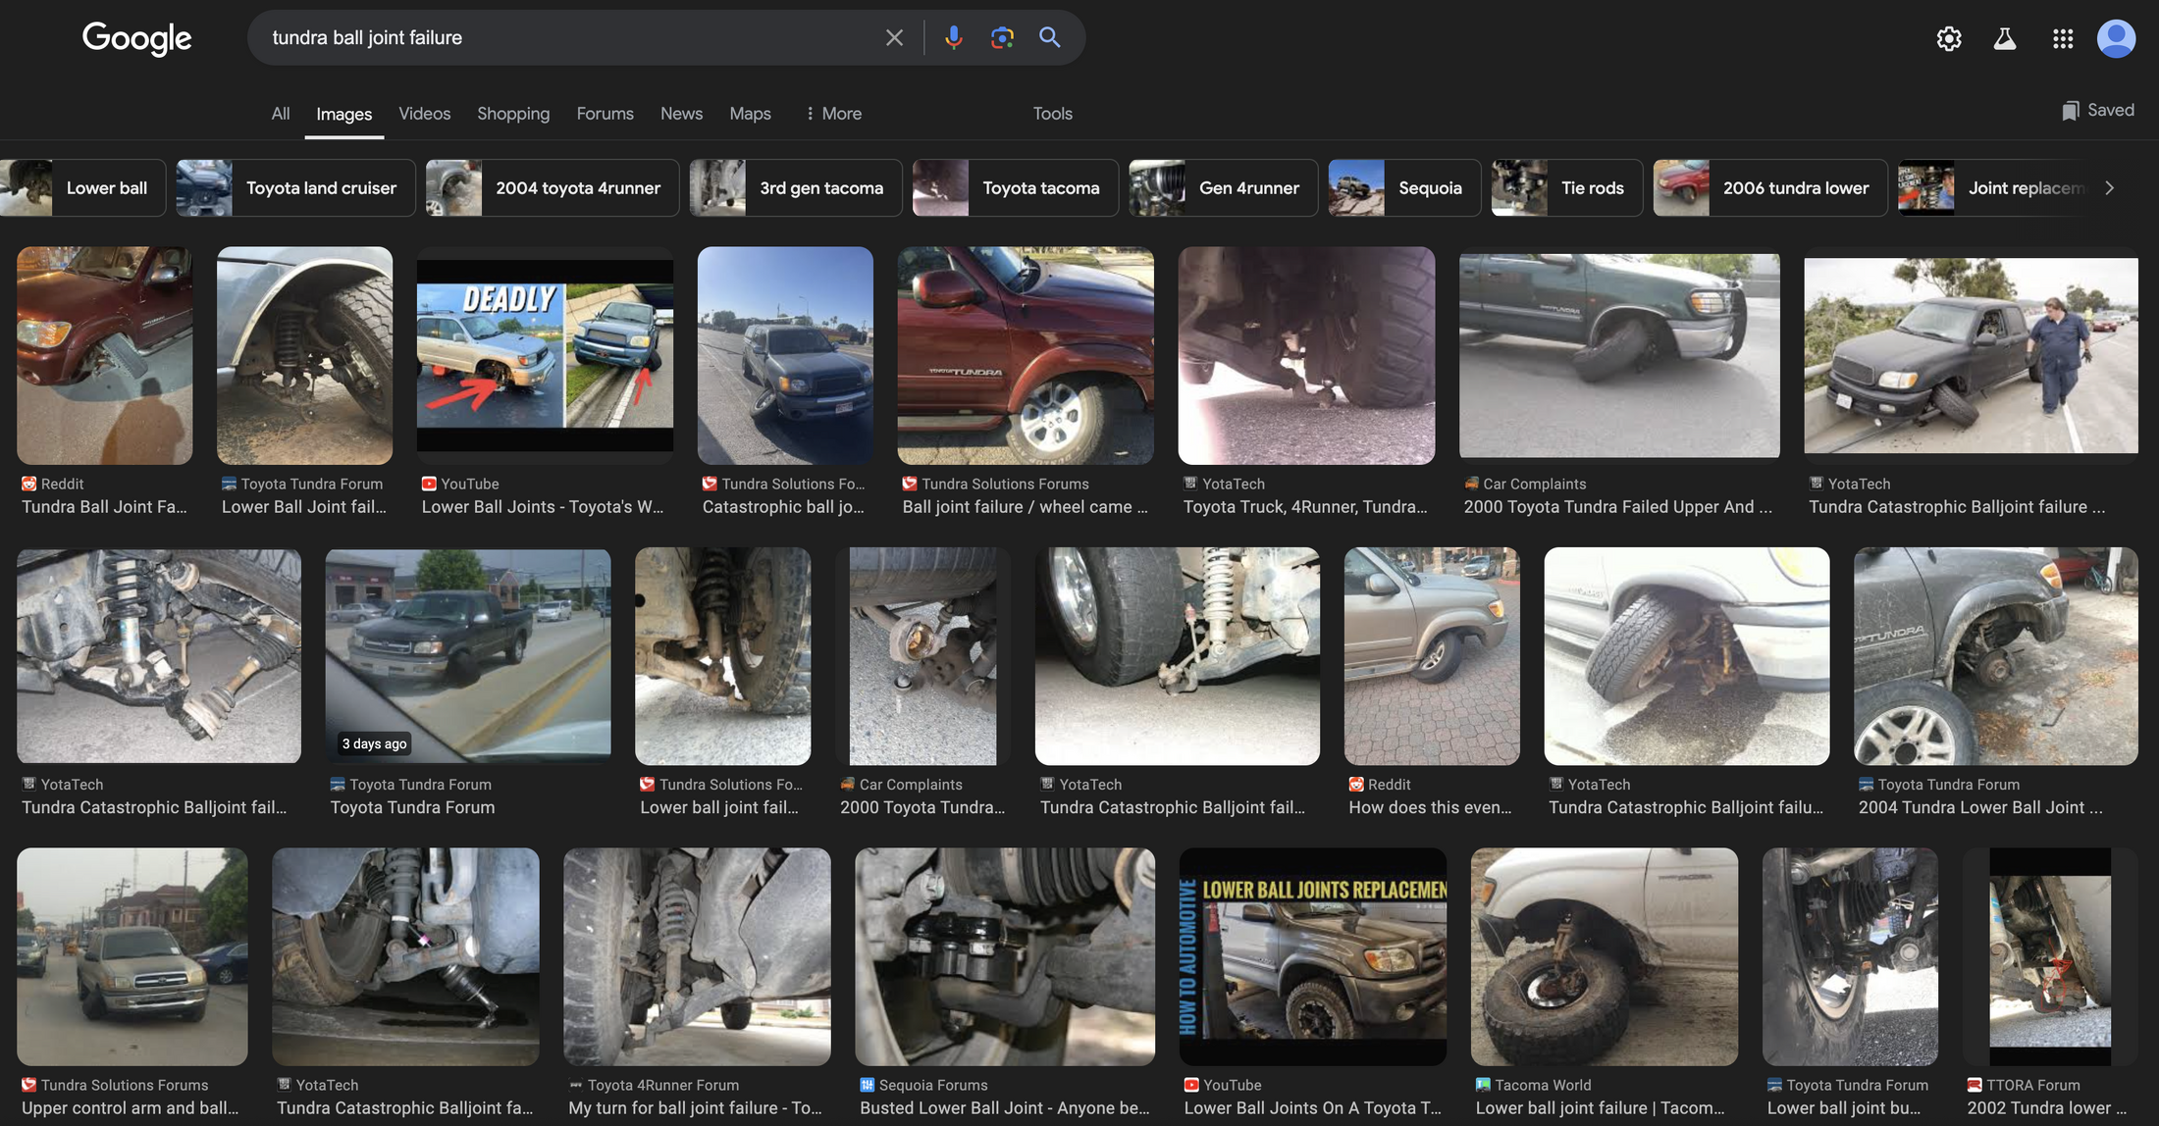Select the Images tab
The height and width of the screenshot is (1126, 2159).
pyautogui.click(x=343, y=114)
